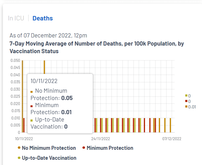This screenshot has width=202, height=165.
Task: Click tooltip's red square before Minimum Protection
Action: (32, 106)
